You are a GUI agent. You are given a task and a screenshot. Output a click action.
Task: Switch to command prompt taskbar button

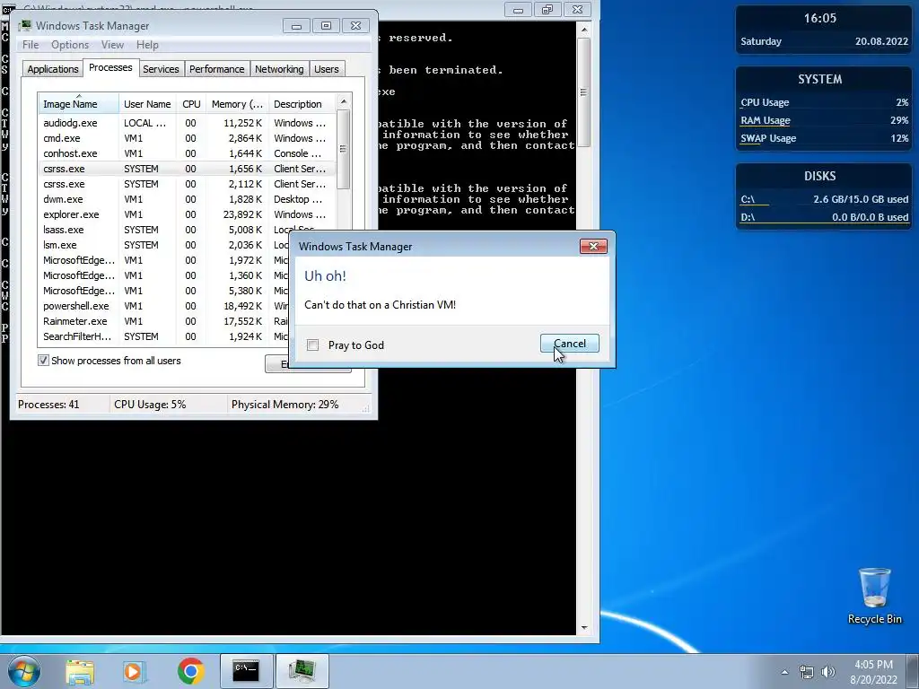pyautogui.click(x=246, y=671)
